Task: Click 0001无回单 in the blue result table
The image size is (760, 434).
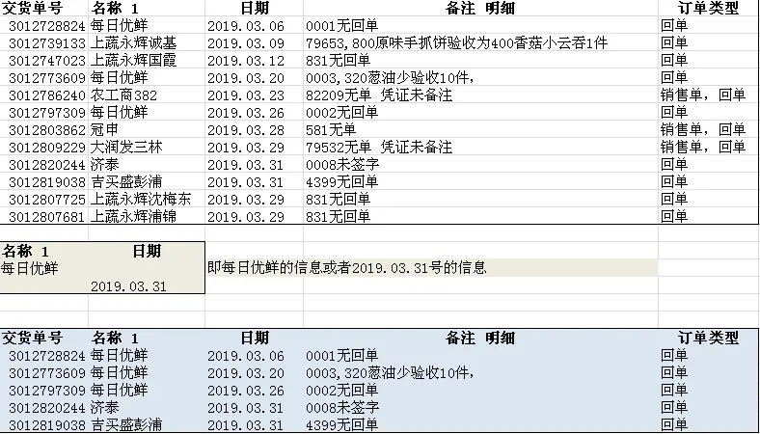Action: (x=341, y=356)
